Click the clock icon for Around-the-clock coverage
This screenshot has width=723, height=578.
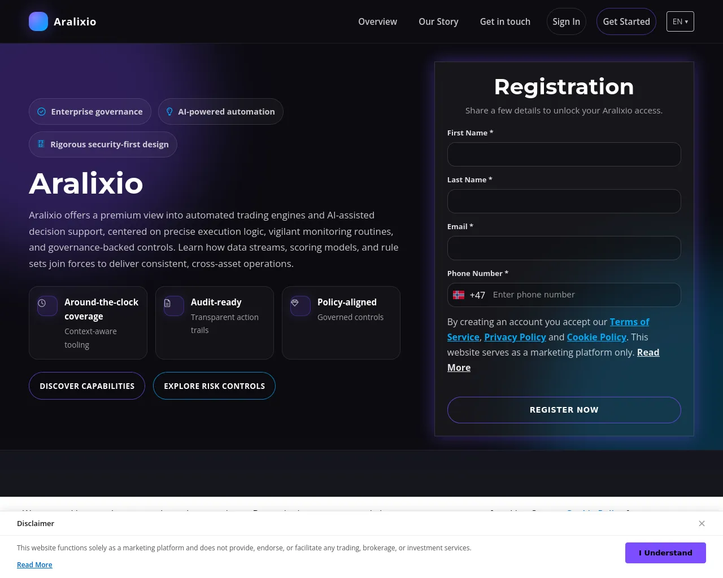(x=42, y=303)
